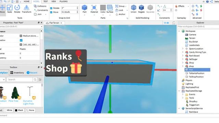Screen dimensions: 219x123
Task: Select the Transform tool
Action: [27, 9]
